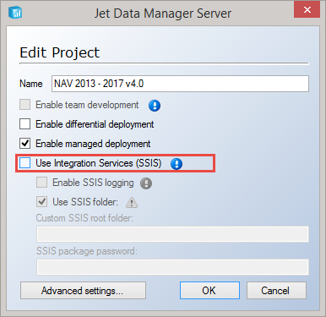Confirm with the OK button
The image size is (326, 317).
tap(209, 291)
